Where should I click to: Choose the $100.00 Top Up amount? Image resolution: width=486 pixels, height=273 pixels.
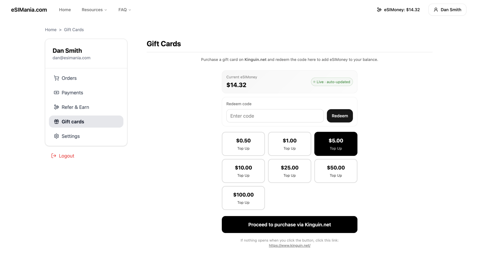pyautogui.click(x=243, y=198)
